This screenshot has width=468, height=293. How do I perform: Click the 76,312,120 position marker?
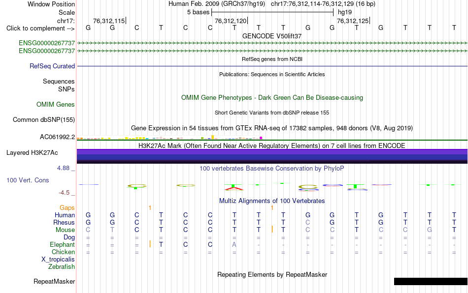click(231, 21)
